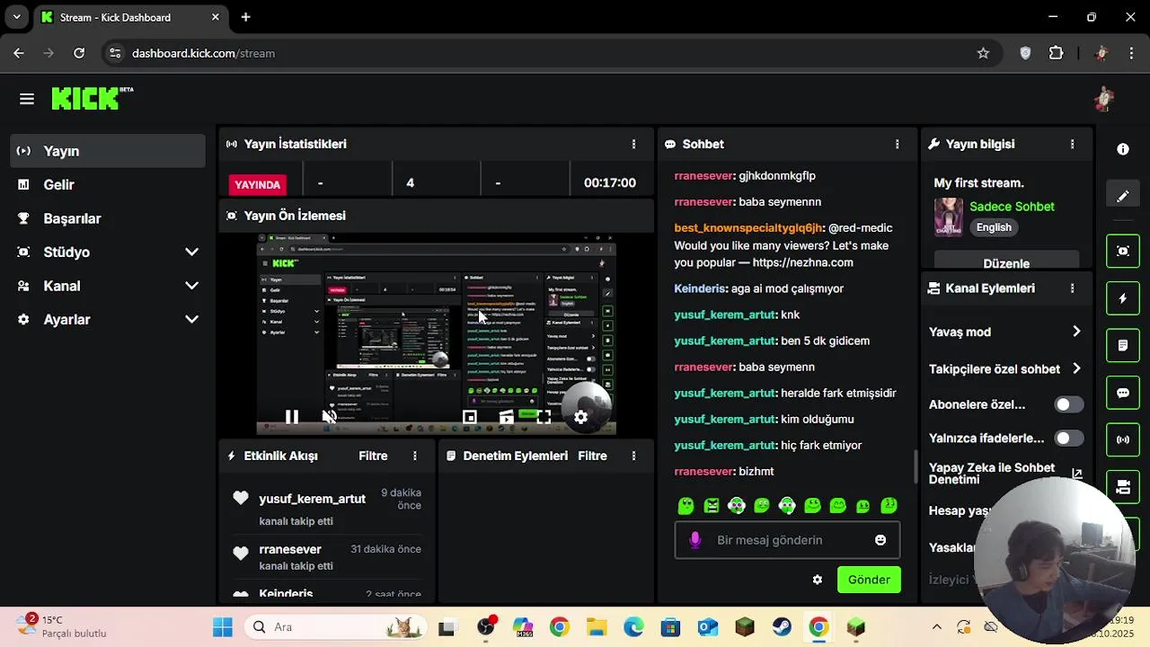Open Windows Start menu

223,627
